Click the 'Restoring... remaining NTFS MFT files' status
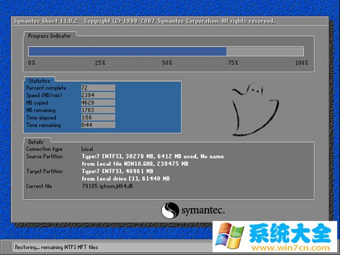Image resolution: width=340 pixels, height=255 pixels. [x=56, y=248]
